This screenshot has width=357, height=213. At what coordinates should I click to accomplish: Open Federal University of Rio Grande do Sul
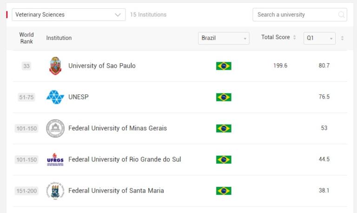(125, 160)
